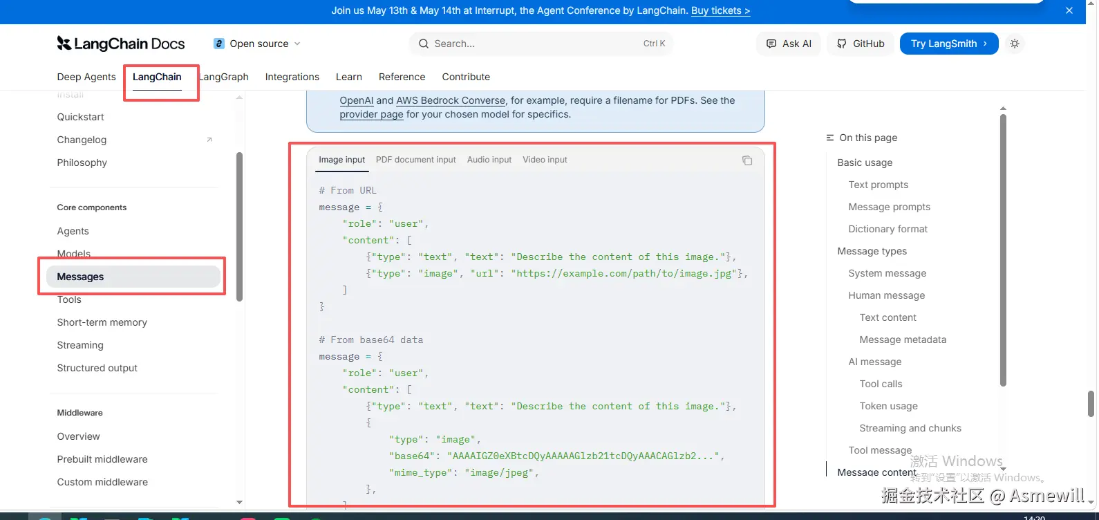Focus the Search... field
This screenshot has width=1099, height=520.
541,44
